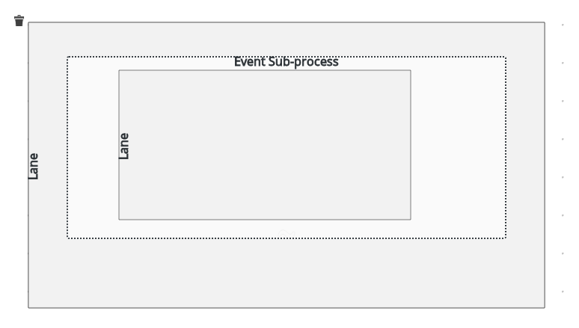This screenshot has height=328, width=579.
Task: Click blank canvas right of outer Lane
Action: tap(563, 164)
